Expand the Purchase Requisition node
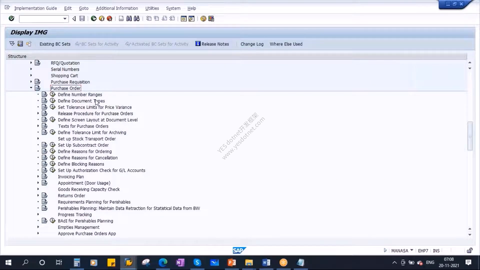The image size is (480, 270). 31,81
